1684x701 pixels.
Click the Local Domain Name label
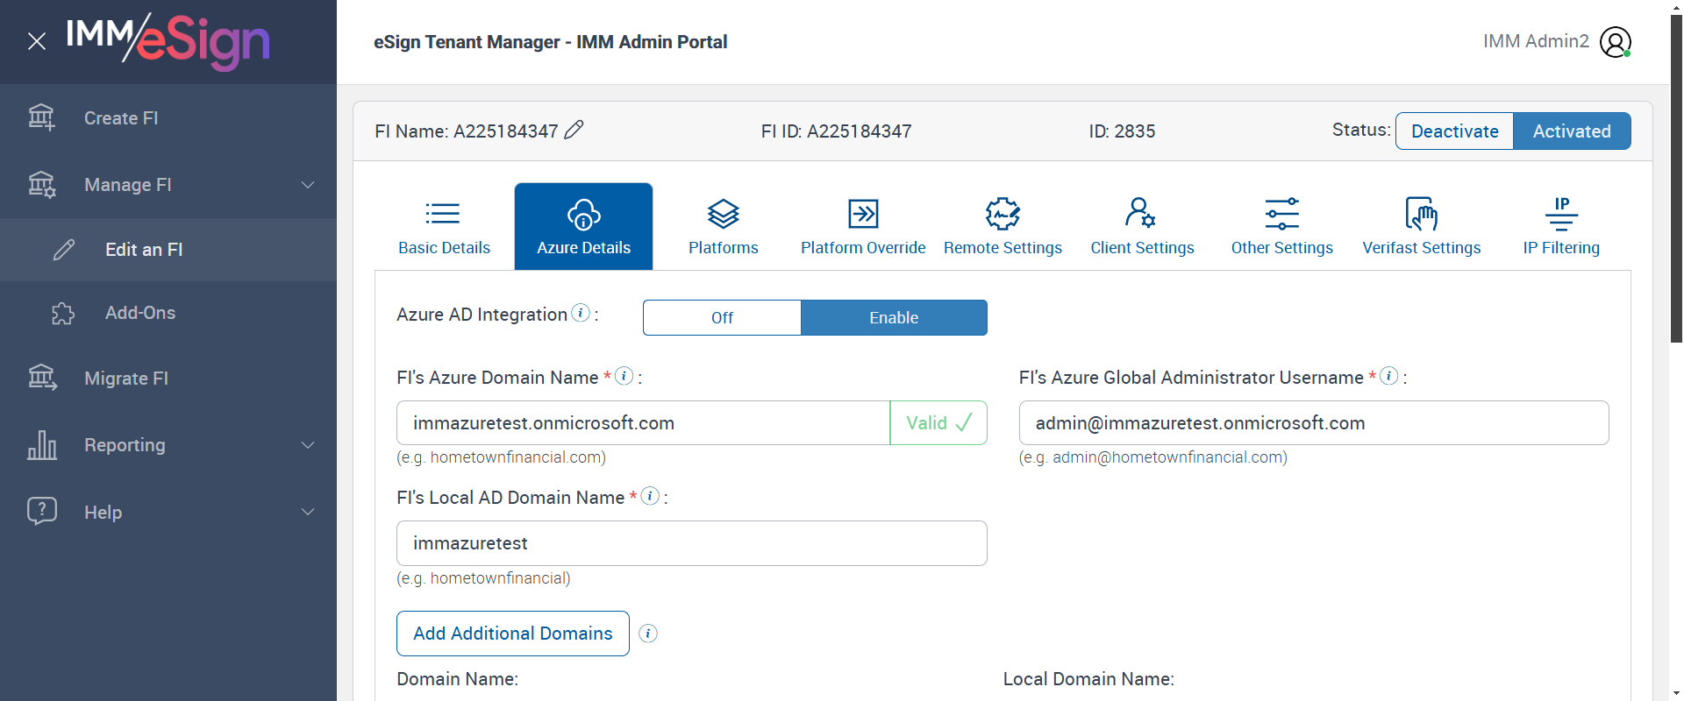(1088, 679)
